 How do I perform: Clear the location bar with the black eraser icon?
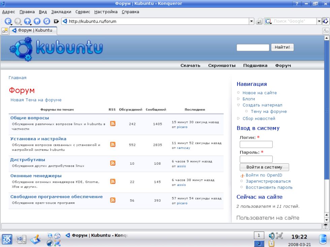(x=56, y=21)
